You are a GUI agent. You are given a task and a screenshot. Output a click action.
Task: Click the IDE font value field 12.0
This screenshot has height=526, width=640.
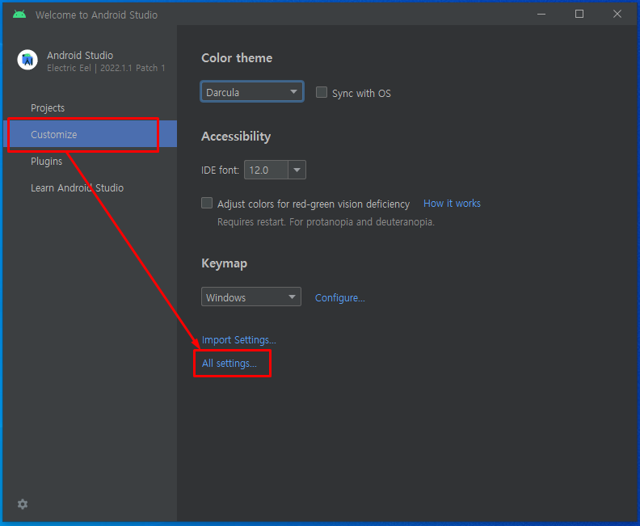coord(266,170)
